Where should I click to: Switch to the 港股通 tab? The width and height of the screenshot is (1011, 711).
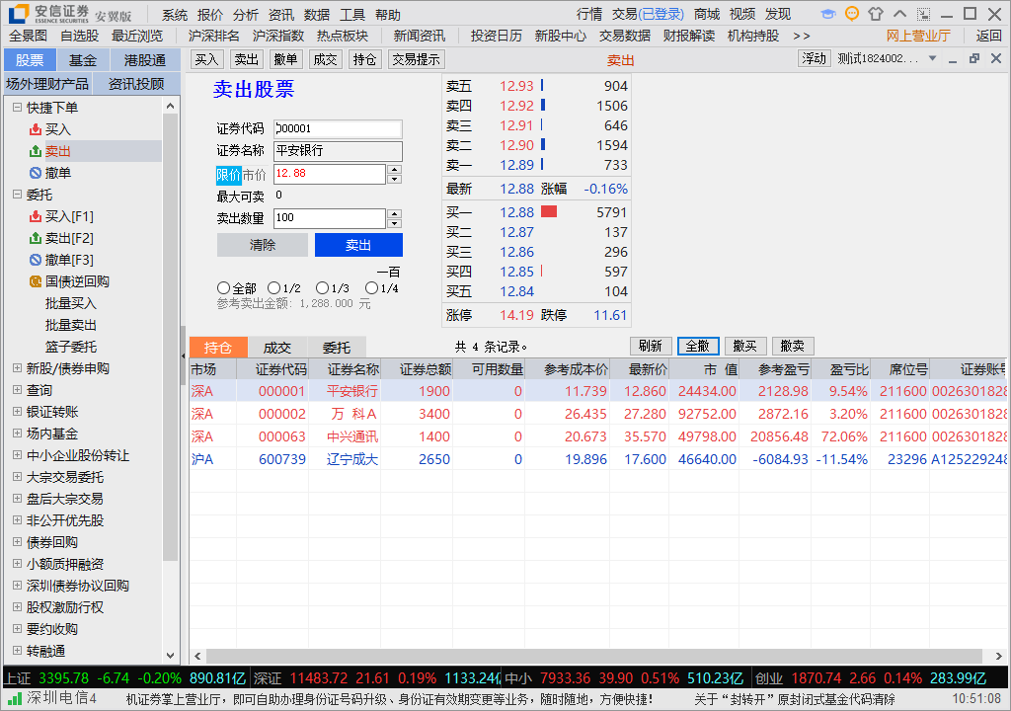(x=145, y=60)
